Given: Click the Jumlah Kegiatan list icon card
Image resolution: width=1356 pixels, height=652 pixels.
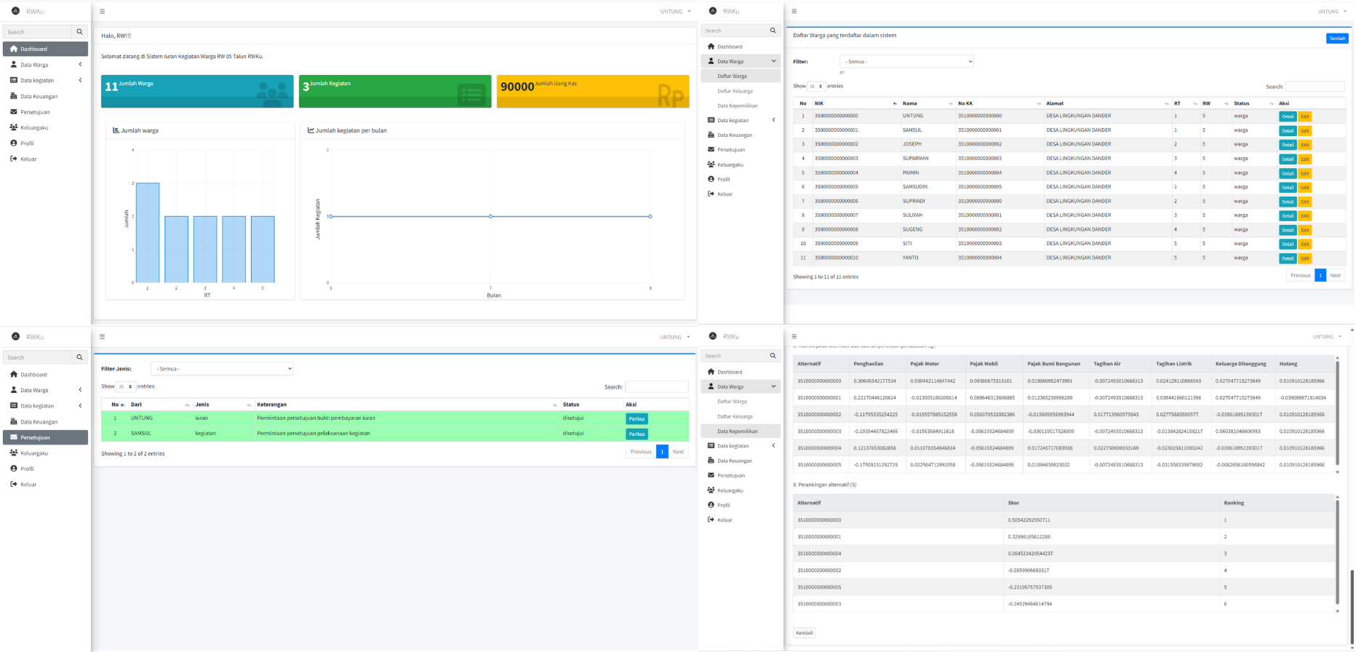Looking at the screenshot, I should (x=395, y=92).
